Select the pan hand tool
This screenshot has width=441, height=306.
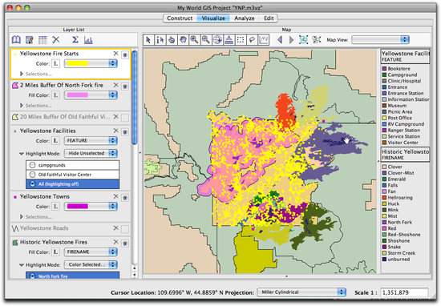pyautogui.click(x=183, y=40)
